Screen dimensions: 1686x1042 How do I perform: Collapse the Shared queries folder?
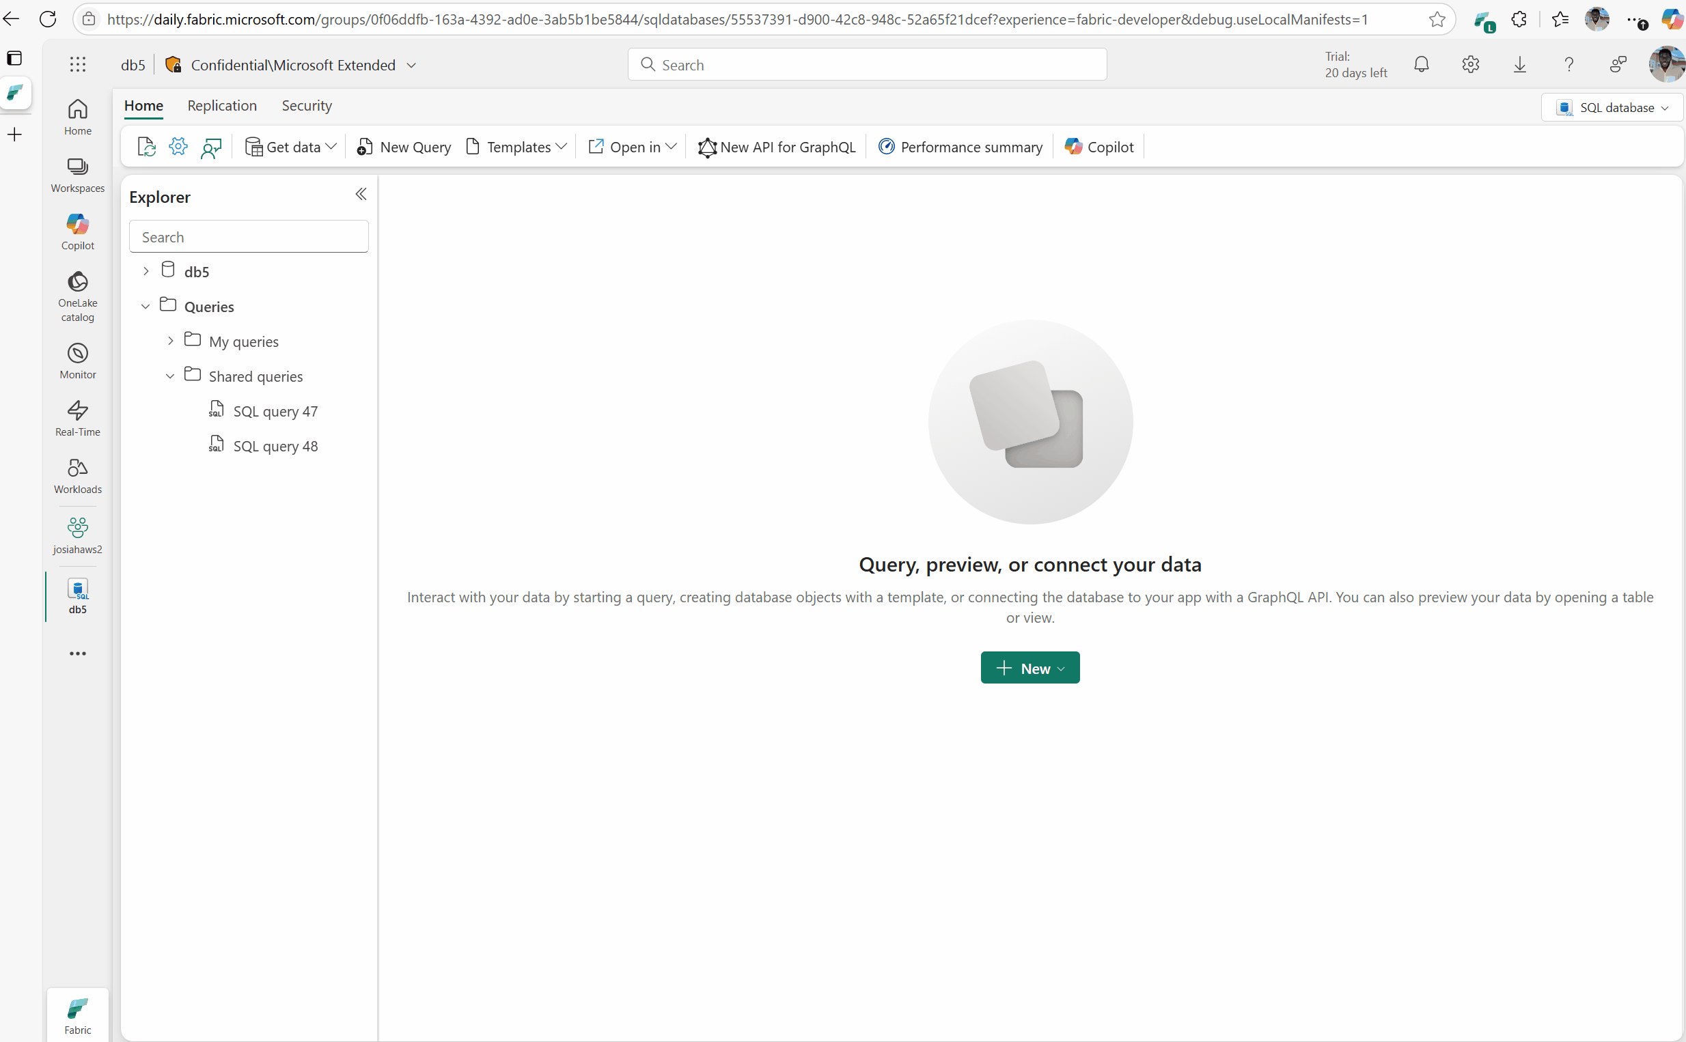[x=169, y=376]
